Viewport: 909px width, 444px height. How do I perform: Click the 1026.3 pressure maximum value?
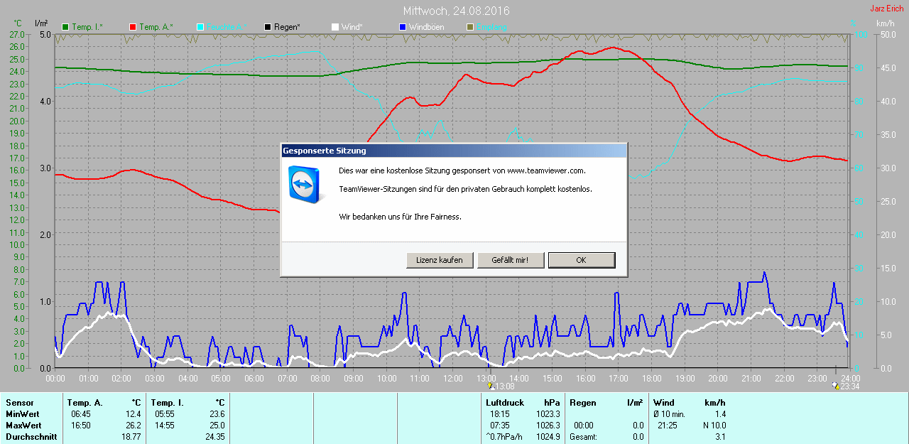(548, 426)
